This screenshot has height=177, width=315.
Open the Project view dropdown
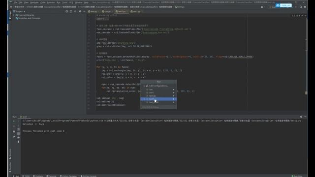click(19, 11)
